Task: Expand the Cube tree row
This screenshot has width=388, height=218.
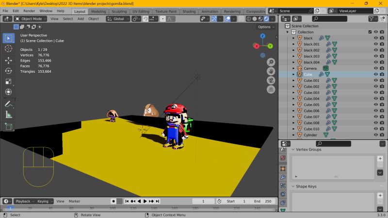Action: point(293,75)
